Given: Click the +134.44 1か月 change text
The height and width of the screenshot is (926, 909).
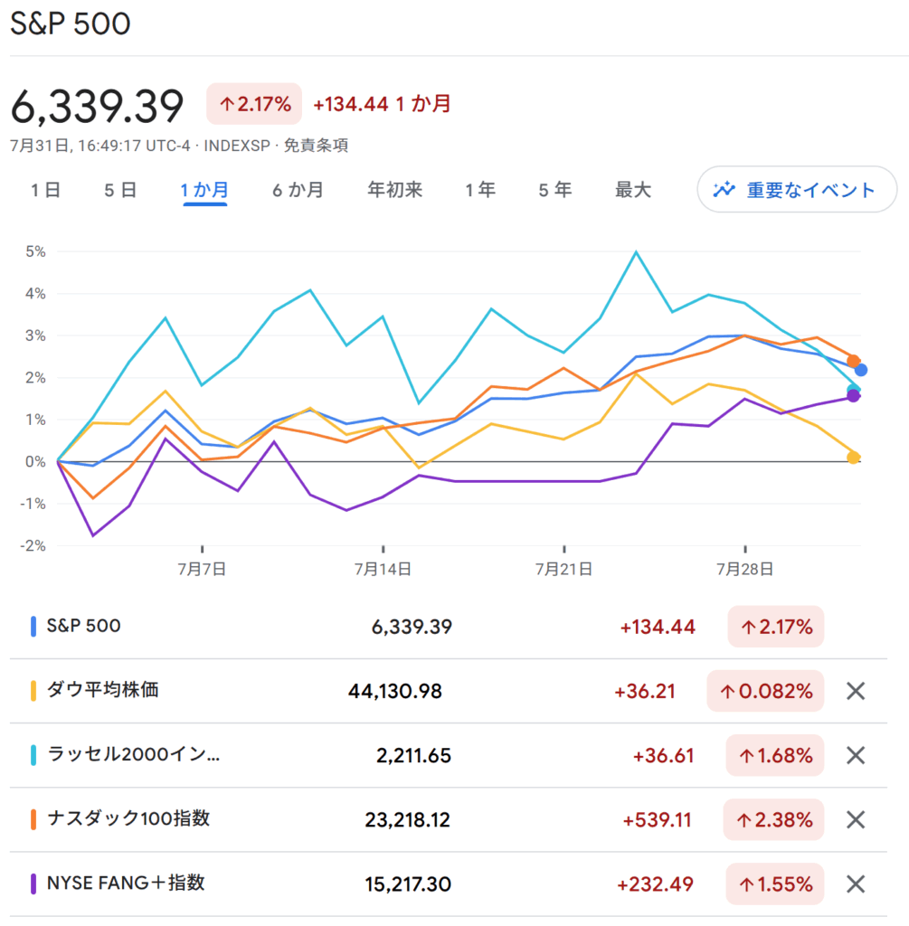Looking at the screenshot, I should 383,104.
